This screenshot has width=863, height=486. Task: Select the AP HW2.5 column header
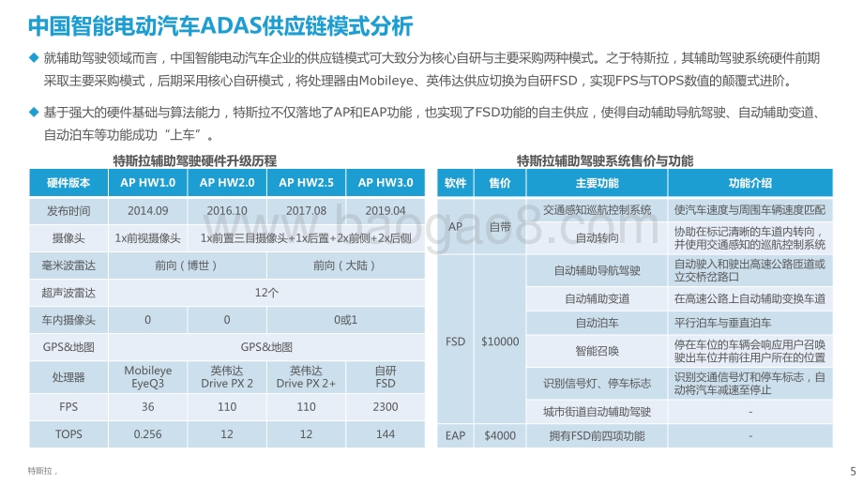pos(307,183)
